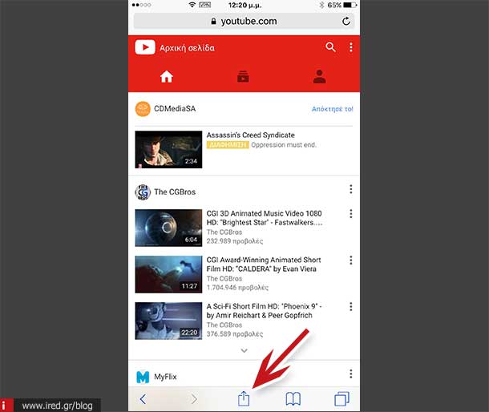Open the MyFlix section options menu

(351, 374)
